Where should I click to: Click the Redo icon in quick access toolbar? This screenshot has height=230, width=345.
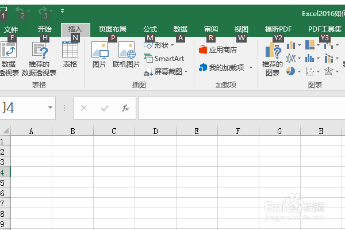coord(43,10)
